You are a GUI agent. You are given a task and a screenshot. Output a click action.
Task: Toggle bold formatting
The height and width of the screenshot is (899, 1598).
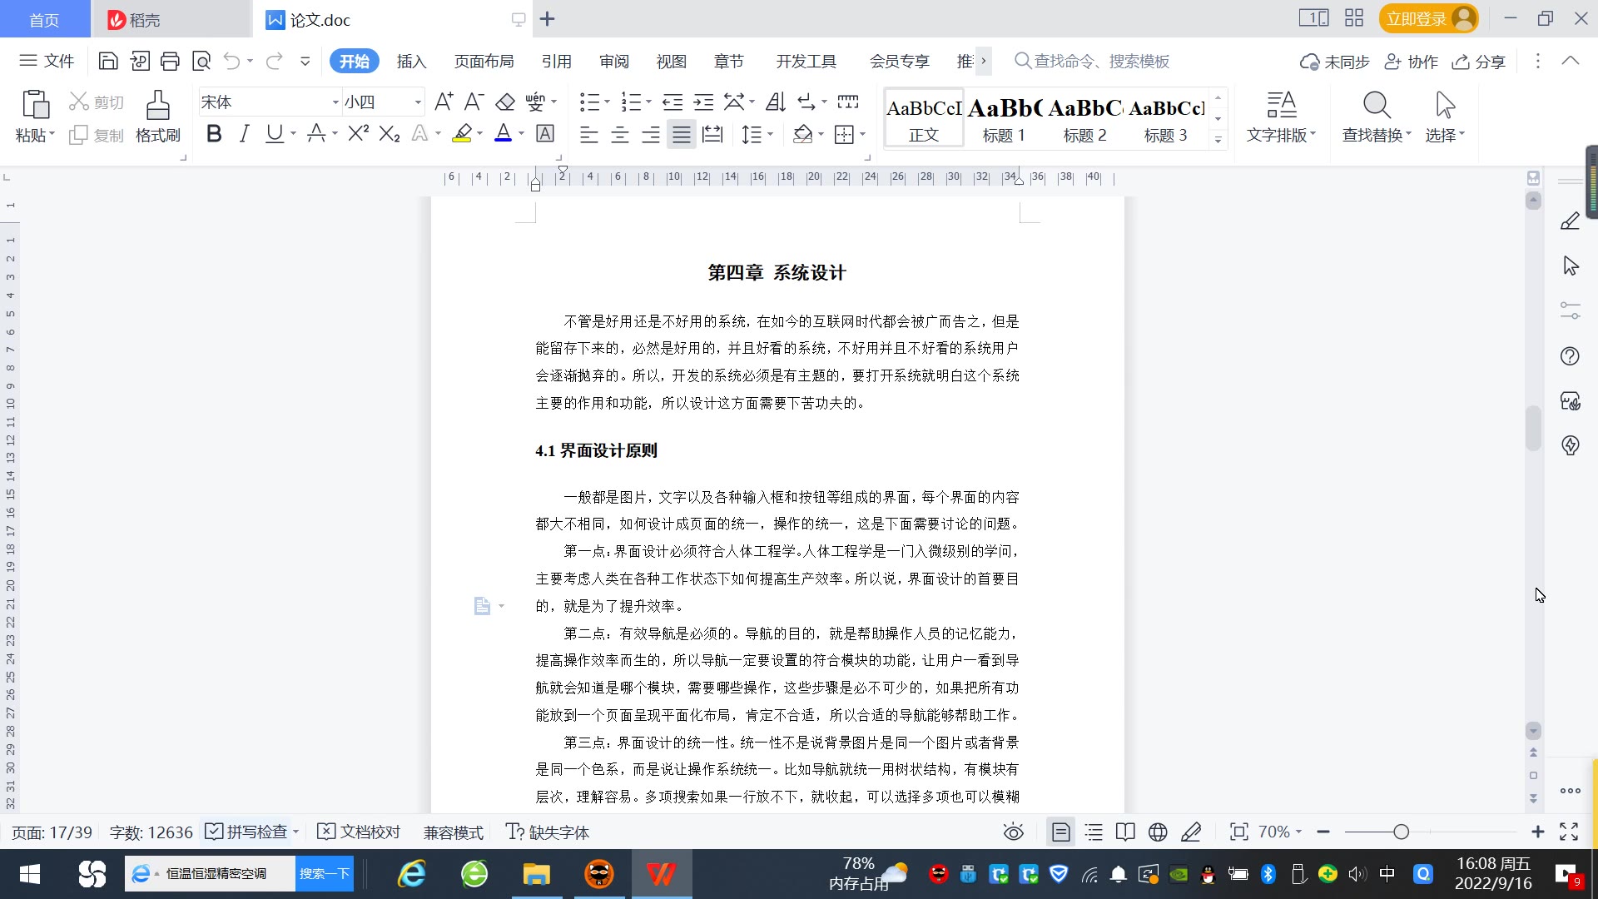214,134
